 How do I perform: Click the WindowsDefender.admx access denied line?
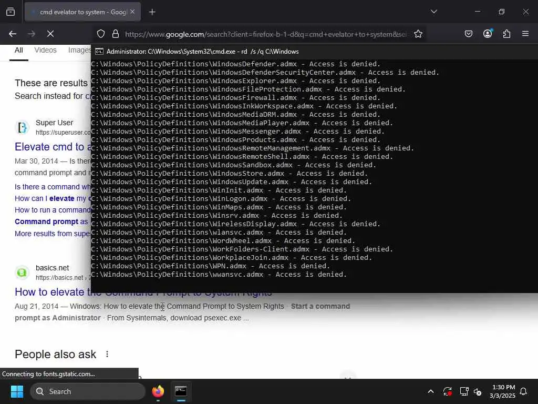[x=236, y=64]
